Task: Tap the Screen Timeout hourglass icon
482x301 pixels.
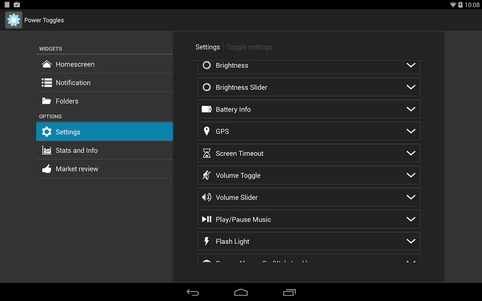Action: point(207,154)
